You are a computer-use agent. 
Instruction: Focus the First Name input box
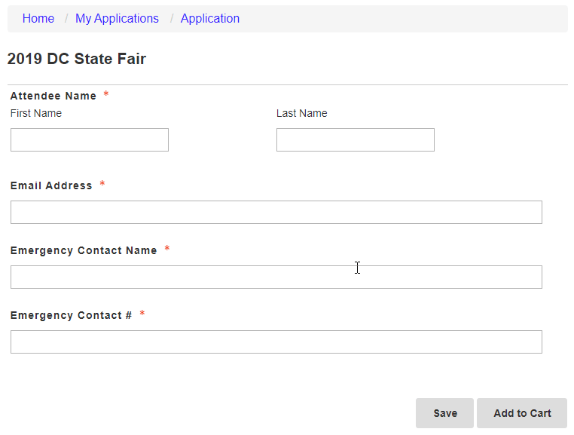90,139
